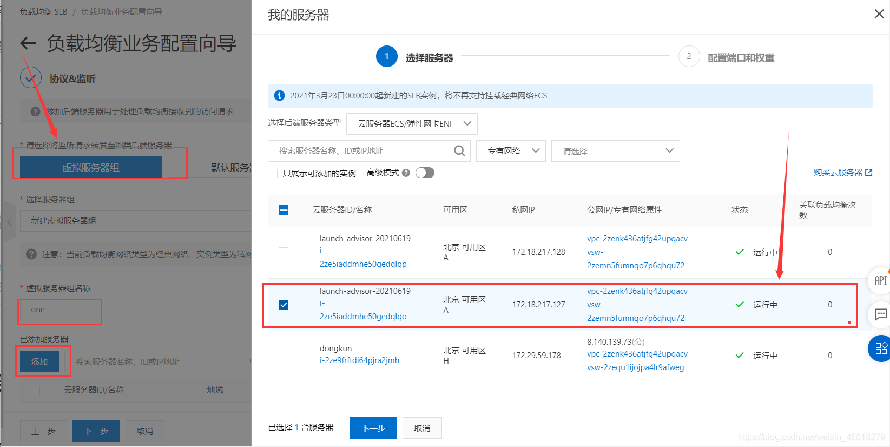Click the 负载均衡 SLB breadcrumb

44,11
